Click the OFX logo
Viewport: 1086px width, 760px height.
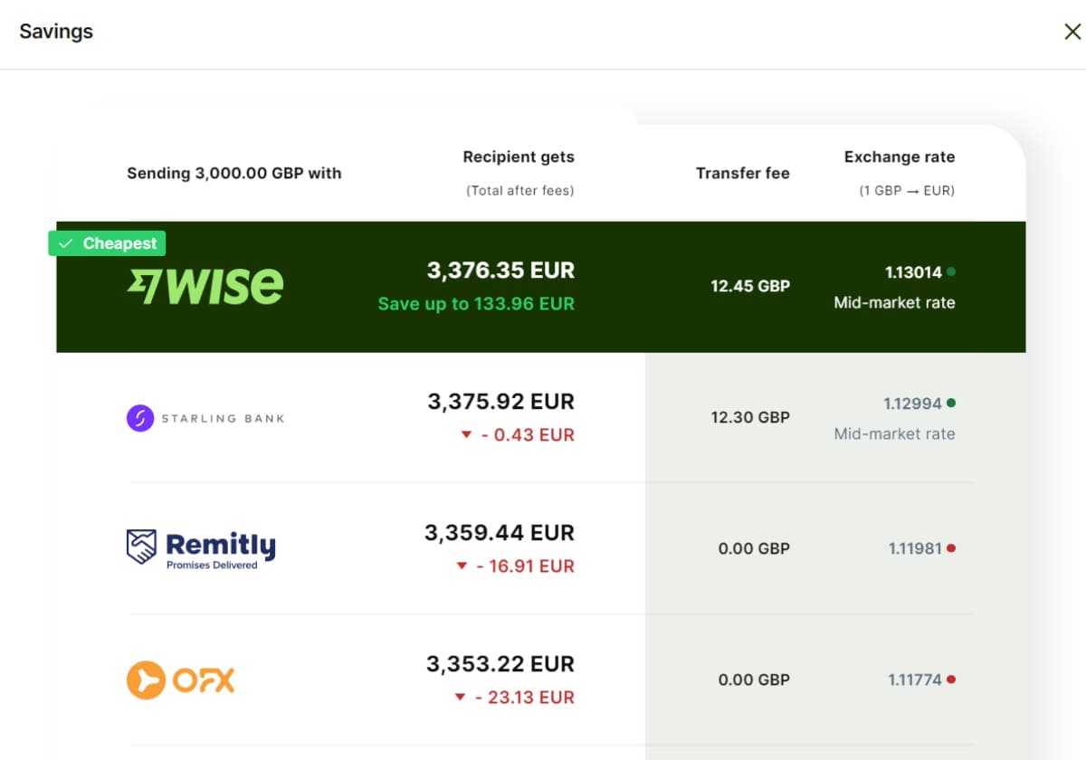click(181, 679)
